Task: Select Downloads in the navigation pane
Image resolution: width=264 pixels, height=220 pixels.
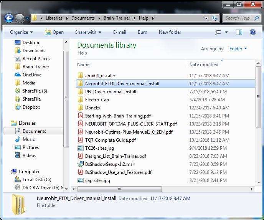Action: click(30, 51)
